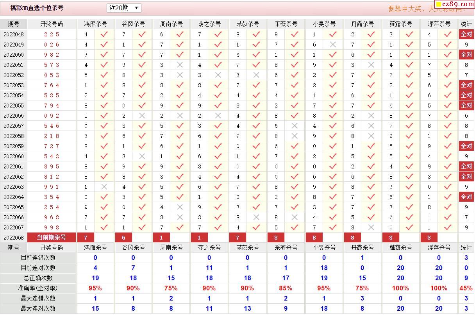The image size is (475, 315).
Task: Click the red 当前期杀号 label in row 2022068
Action: point(52,238)
